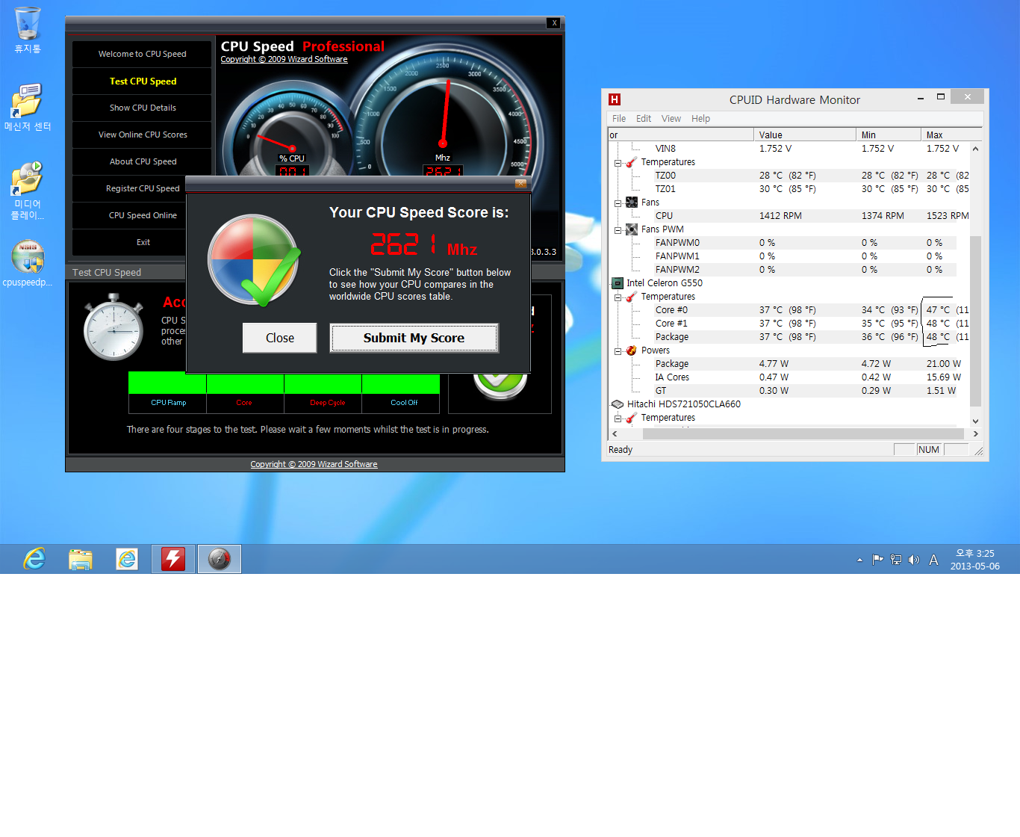Click the Deep Cycle progress stage
Screen dimensions: 1020x837
(323, 393)
